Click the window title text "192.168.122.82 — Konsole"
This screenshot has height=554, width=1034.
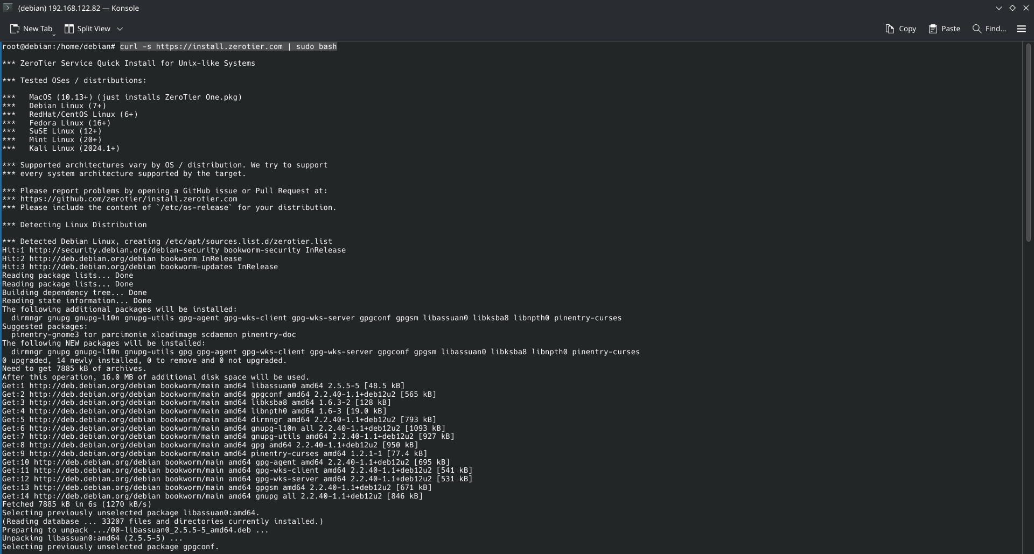click(78, 8)
